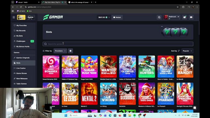Open Le Viking game
The width and height of the screenshot is (210, 118).
coord(108,94)
